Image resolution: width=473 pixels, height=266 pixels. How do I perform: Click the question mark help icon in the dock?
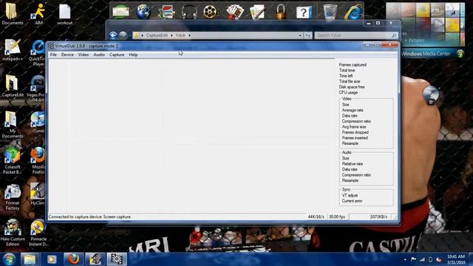304,13
